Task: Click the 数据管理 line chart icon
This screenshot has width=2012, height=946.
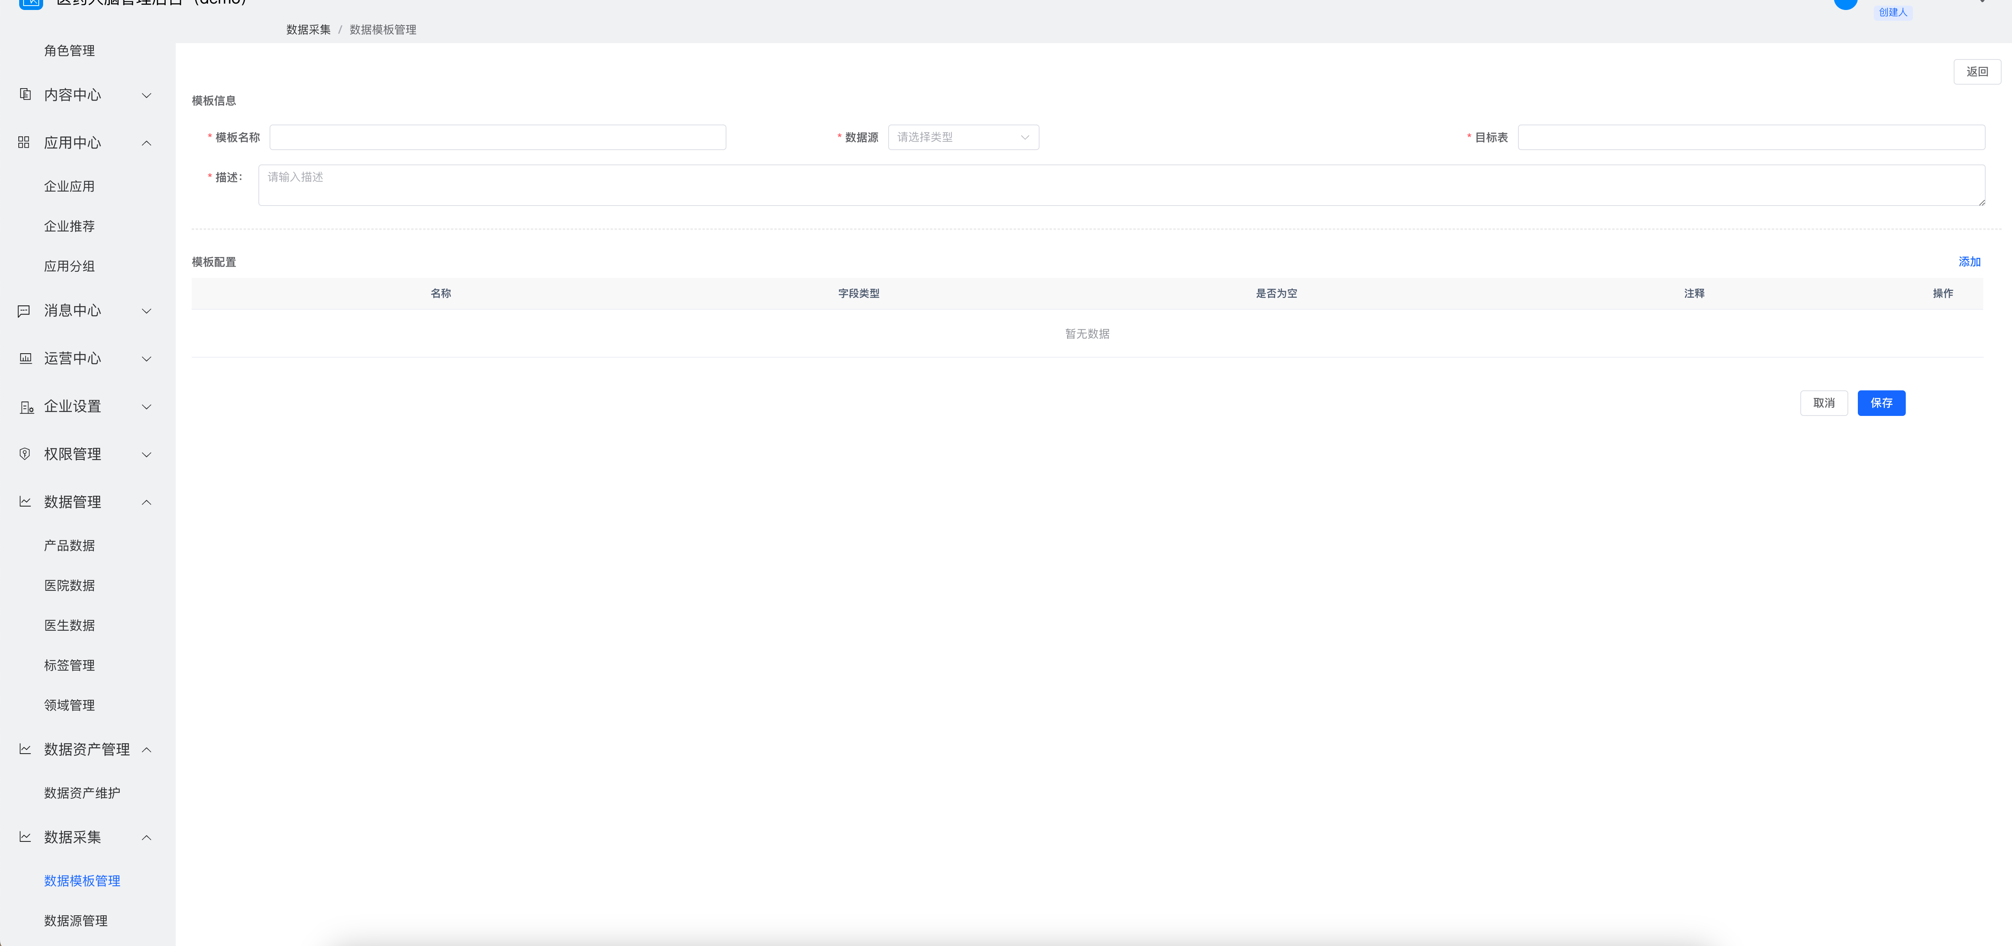Action: point(25,502)
